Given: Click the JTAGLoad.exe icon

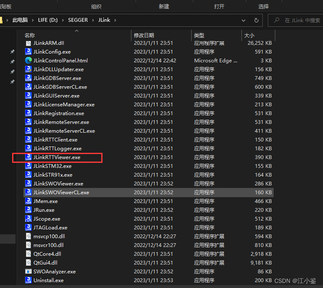Looking at the screenshot, I should [x=28, y=228].
